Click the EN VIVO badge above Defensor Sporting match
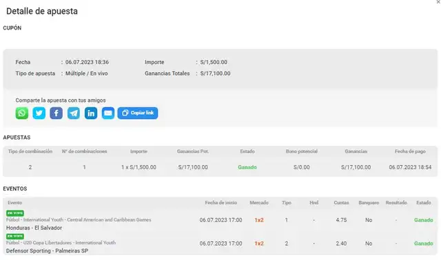This screenshot has width=441, height=260. pyautogui.click(x=15, y=236)
